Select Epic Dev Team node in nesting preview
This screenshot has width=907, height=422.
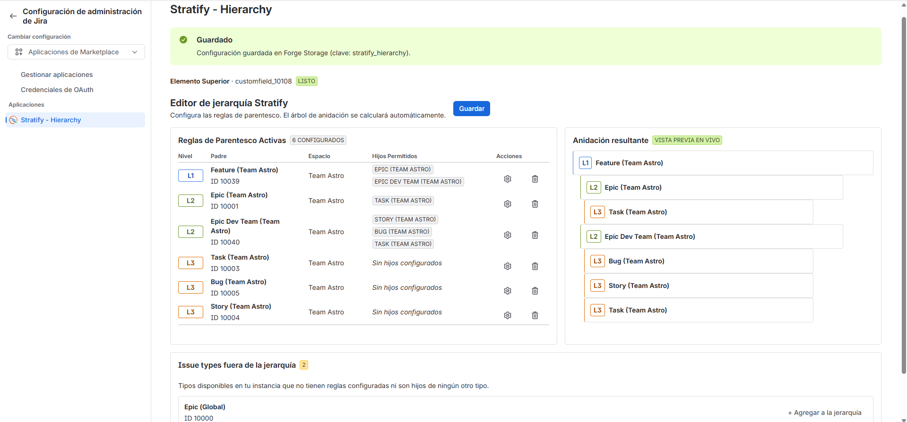pyautogui.click(x=711, y=236)
